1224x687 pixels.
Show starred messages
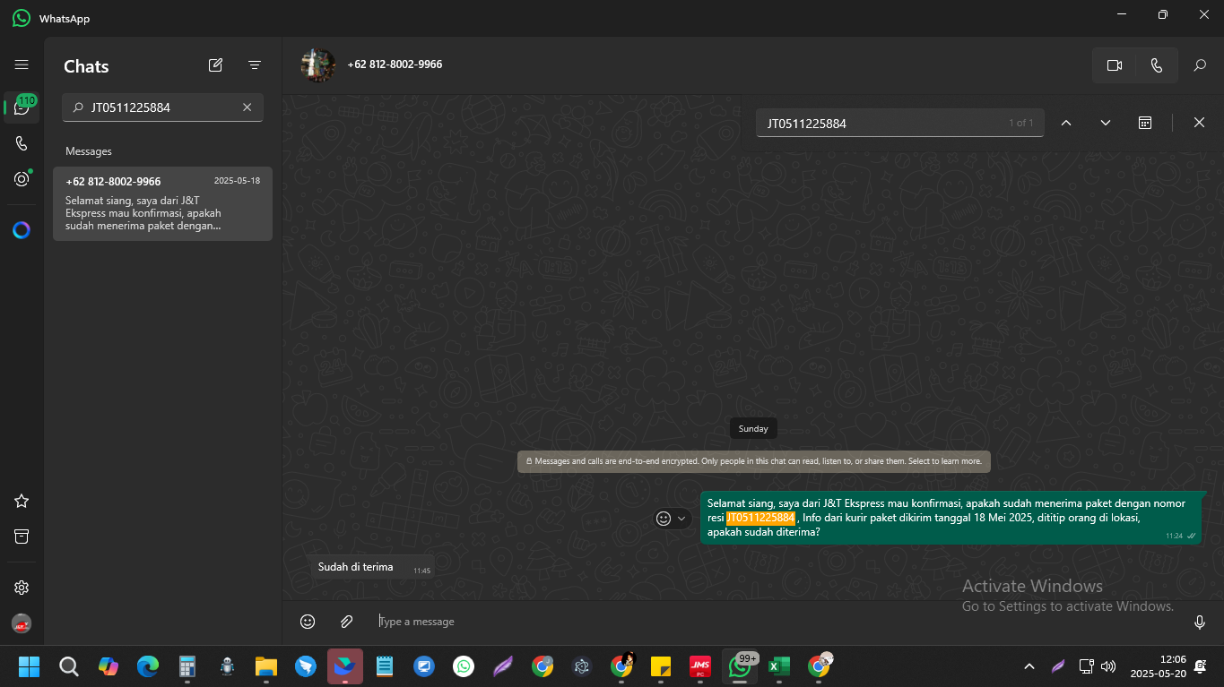22,501
